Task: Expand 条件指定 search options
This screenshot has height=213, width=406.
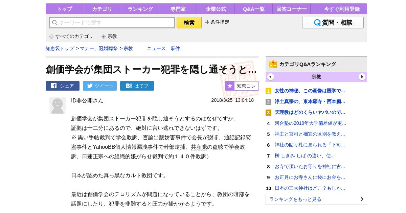Action: (x=217, y=22)
